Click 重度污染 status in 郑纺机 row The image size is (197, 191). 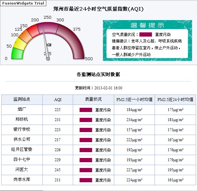tap(103, 120)
